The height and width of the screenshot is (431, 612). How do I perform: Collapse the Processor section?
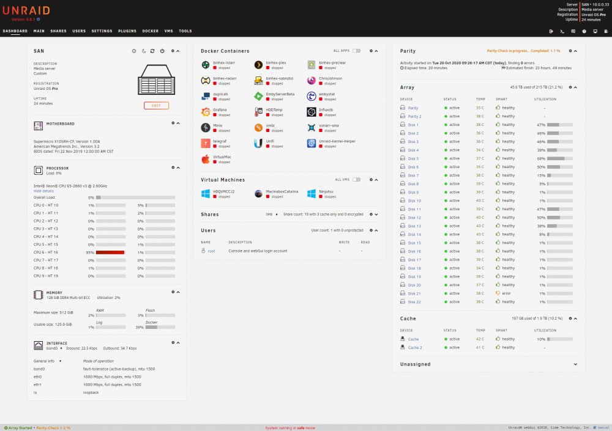[178, 168]
